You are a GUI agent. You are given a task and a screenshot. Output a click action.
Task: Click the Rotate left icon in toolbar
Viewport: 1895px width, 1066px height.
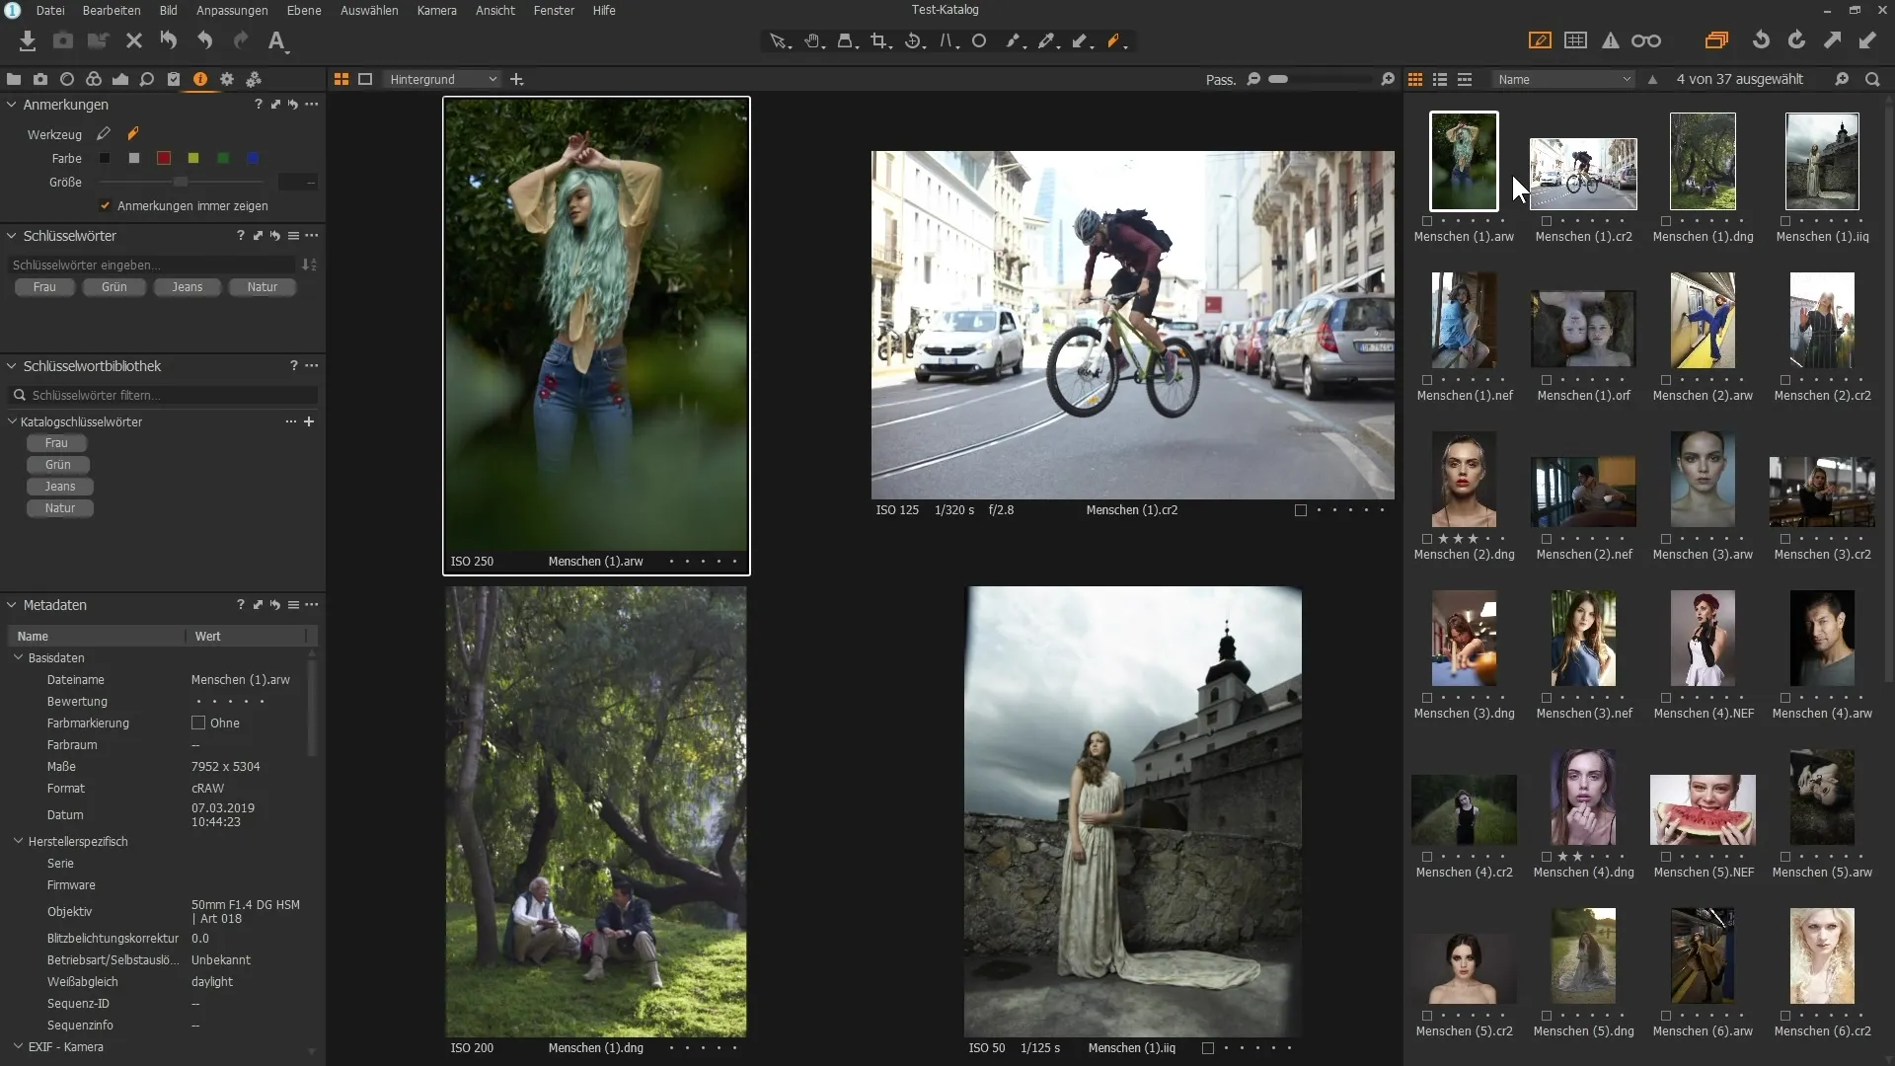pos(1761,40)
